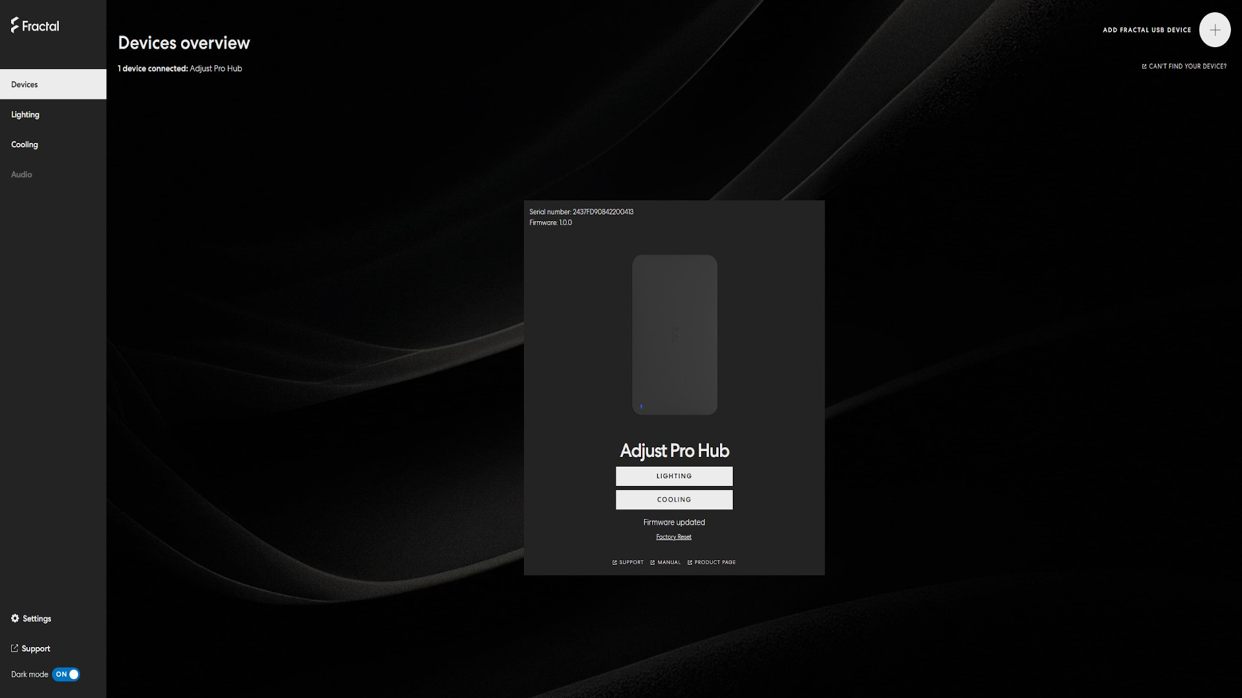
Task: Open the MANUAL link on device card
Action: pyautogui.click(x=666, y=562)
